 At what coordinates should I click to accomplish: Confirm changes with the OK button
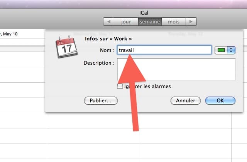(x=220, y=100)
